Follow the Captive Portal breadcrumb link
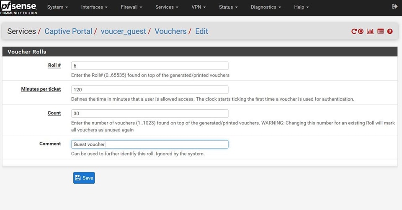 pos(68,31)
